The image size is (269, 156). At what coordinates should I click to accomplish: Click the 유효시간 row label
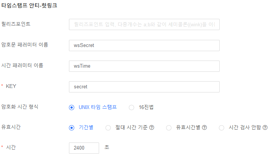pyautogui.click(x=11, y=127)
